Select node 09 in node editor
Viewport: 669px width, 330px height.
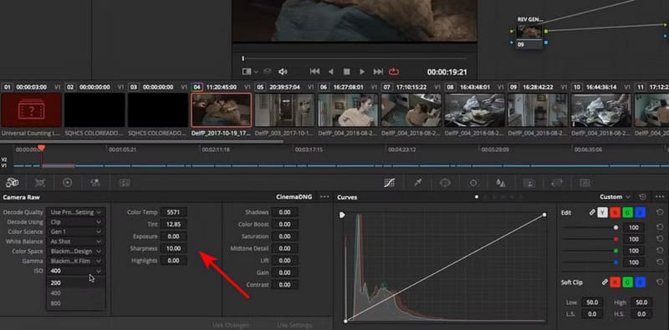[529, 36]
